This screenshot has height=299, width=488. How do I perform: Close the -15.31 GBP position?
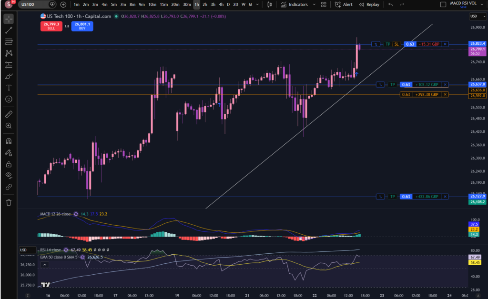pos(445,44)
